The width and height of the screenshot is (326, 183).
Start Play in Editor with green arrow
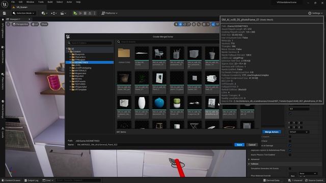click(75, 13)
